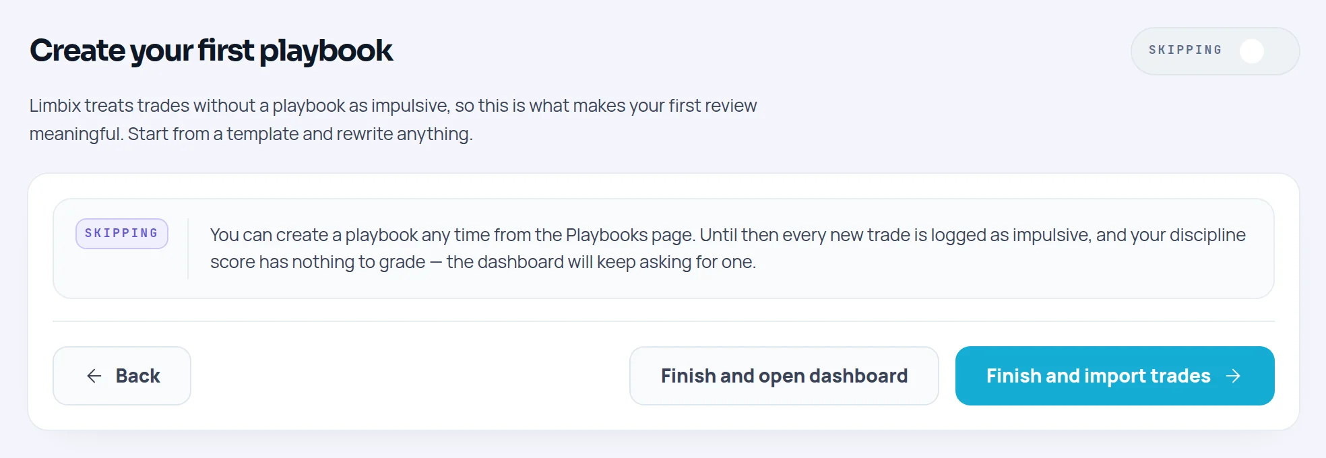Image resolution: width=1326 pixels, height=458 pixels.
Task: Click the SKIPPING label on the toggle pill
Action: pos(1185,51)
